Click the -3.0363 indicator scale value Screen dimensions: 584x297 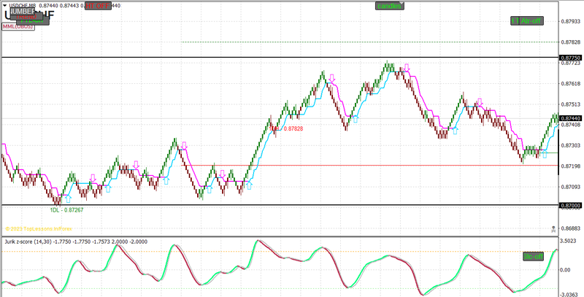[568, 294]
